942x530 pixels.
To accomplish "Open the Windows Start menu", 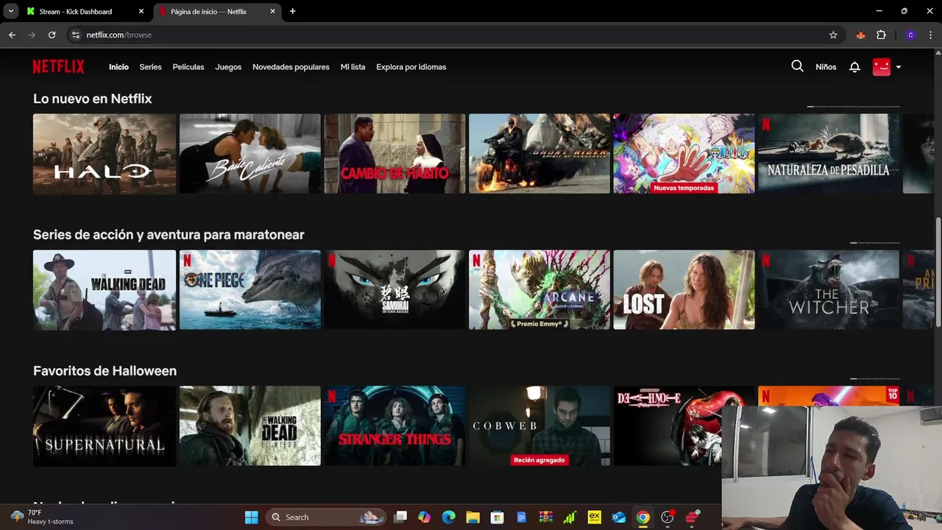I will [251, 517].
